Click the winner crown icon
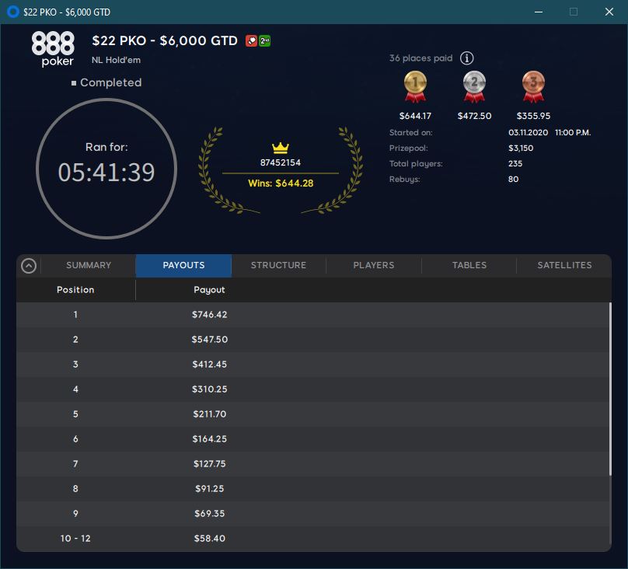The height and width of the screenshot is (569, 628). [x=281, y=148]
